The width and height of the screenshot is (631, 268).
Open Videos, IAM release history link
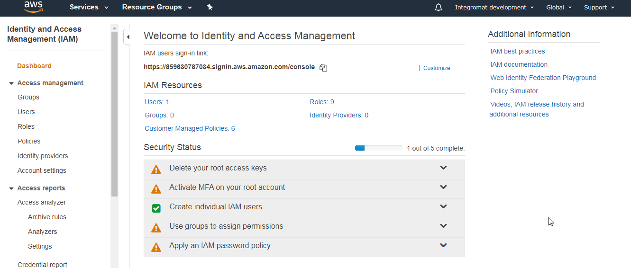[x=537, y=109]
